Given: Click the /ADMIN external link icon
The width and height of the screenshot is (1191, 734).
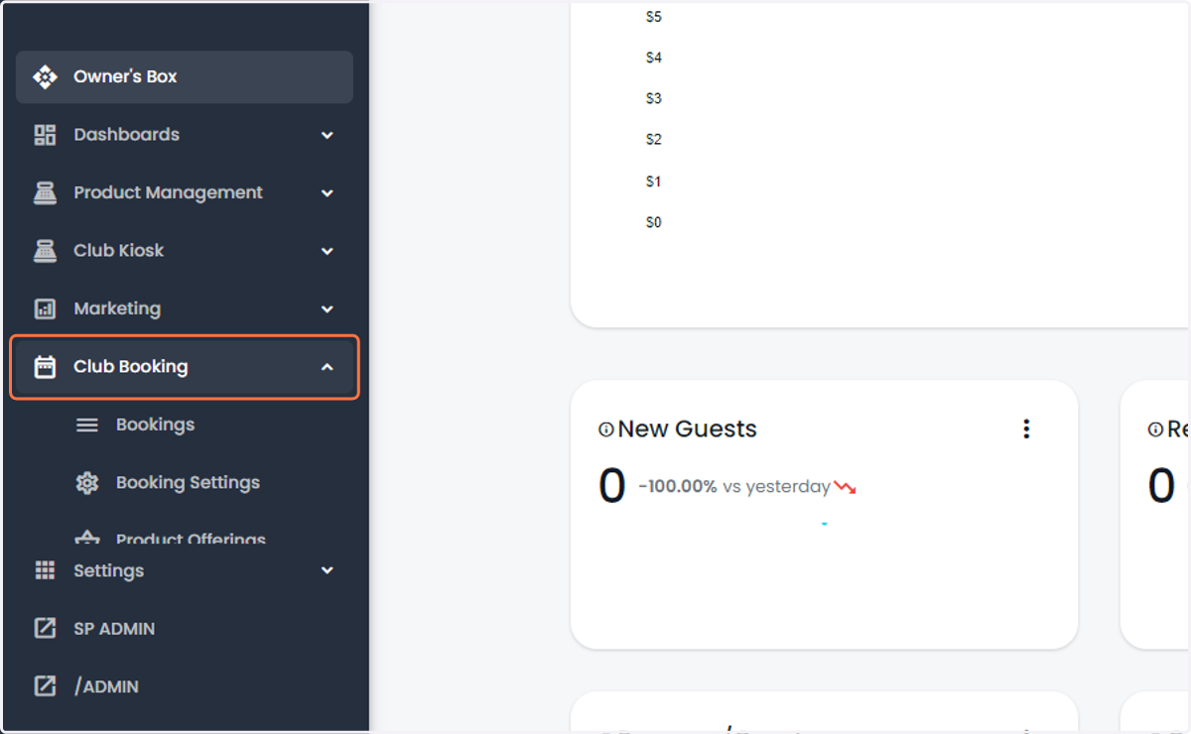Looking at the screenshot, I should [45, 686].
